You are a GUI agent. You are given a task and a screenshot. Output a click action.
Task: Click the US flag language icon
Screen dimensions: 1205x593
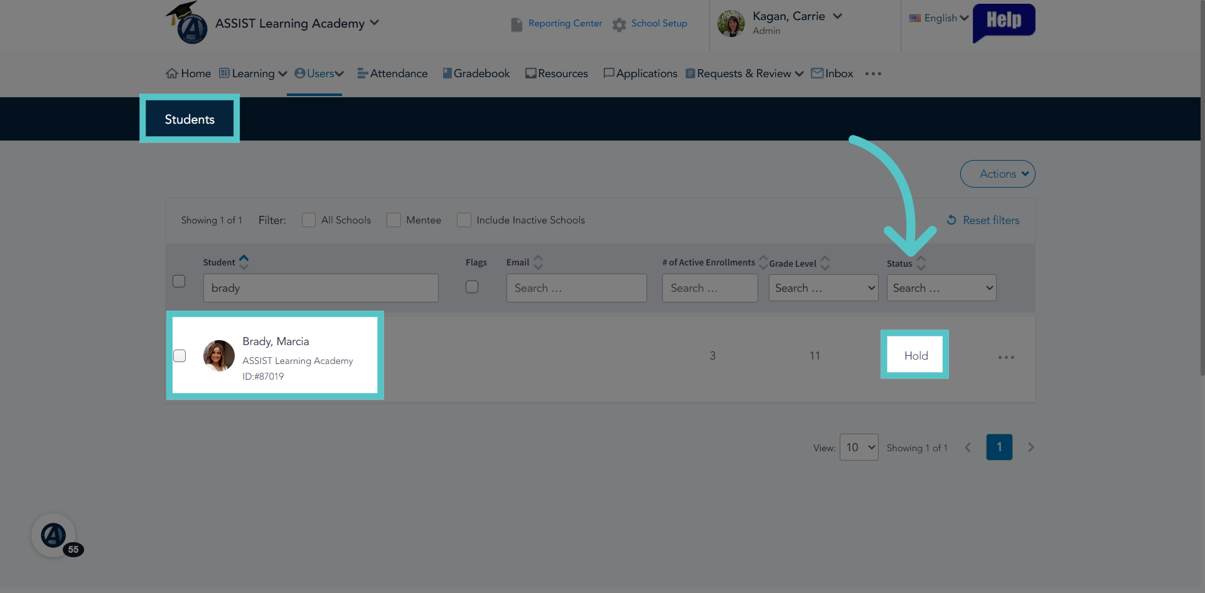pyautogui.click(x=915, y=18)
